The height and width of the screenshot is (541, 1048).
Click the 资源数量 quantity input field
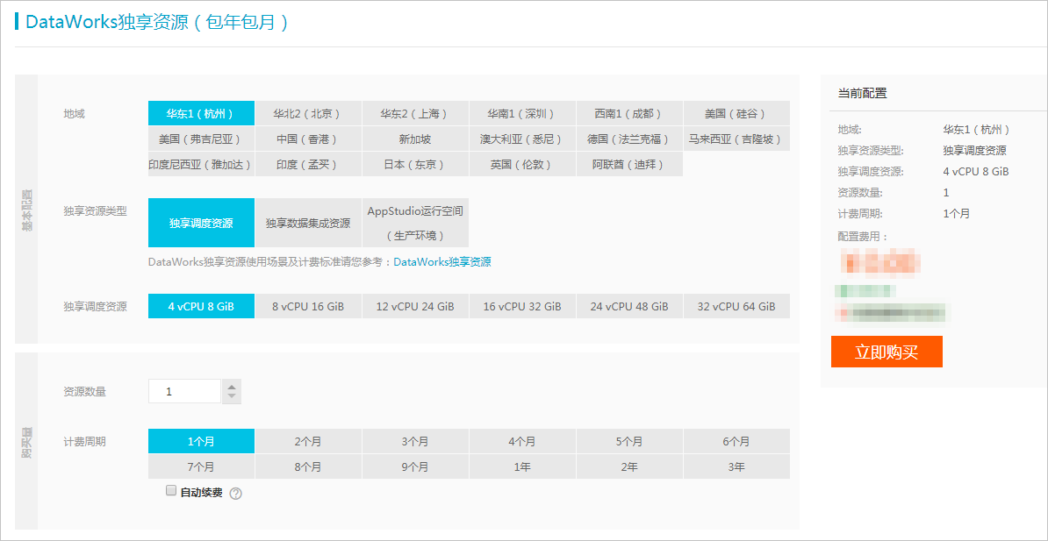184,392
